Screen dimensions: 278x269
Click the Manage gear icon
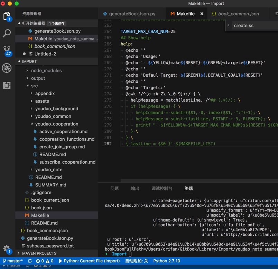7,249
